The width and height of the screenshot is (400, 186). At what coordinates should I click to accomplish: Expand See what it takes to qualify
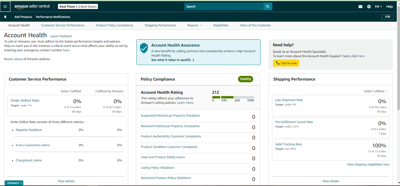[x=173, y=60]
